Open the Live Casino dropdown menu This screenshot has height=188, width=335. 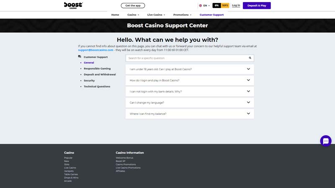coord(156,15)
